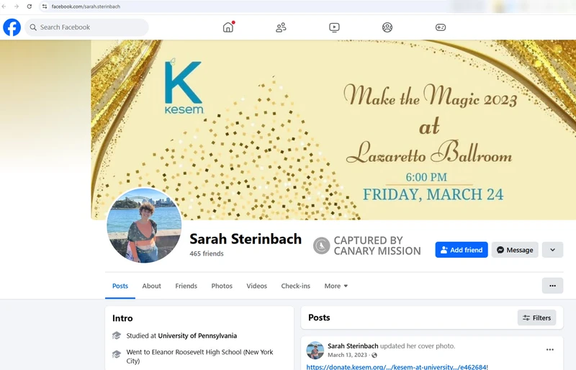Switch to the About tab
This screenshot has height=370, width=576.
(151, 286)
